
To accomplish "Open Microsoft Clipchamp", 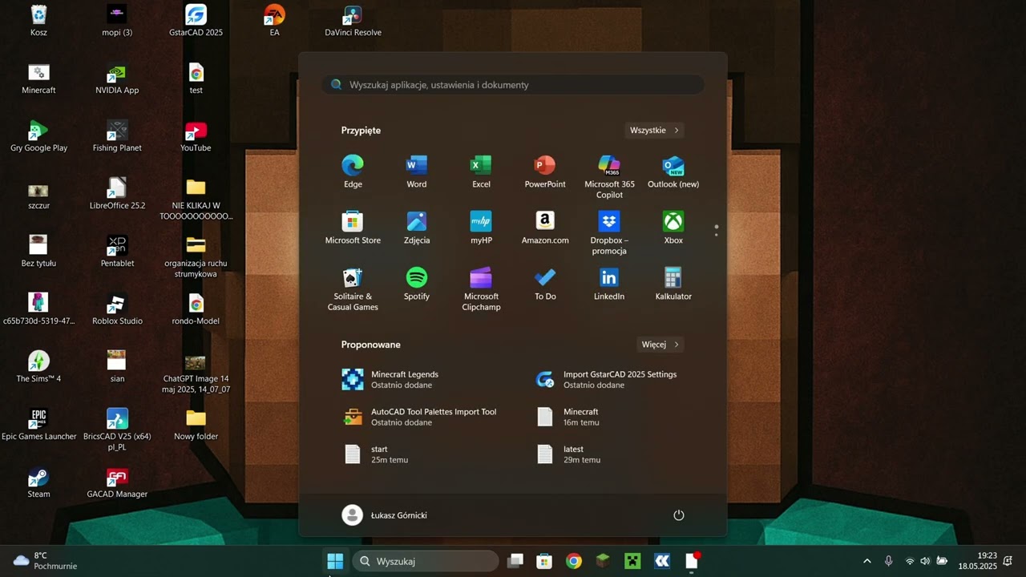I will click(x=481, y=289).
